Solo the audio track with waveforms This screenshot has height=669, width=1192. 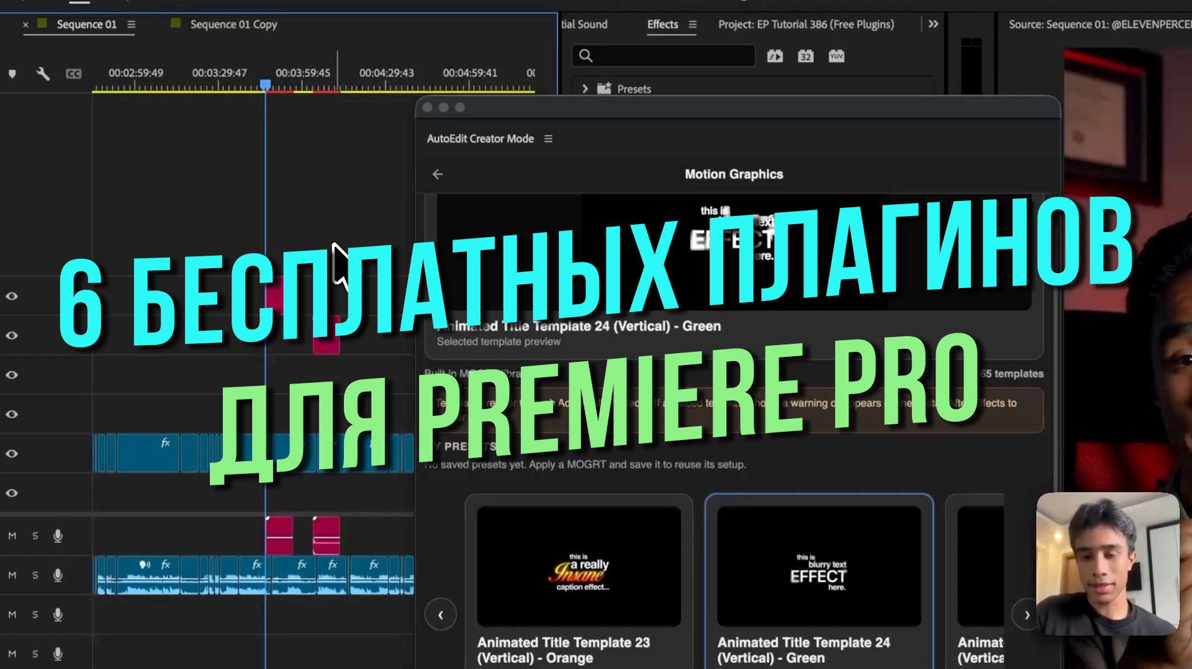(x=35, y=575)
